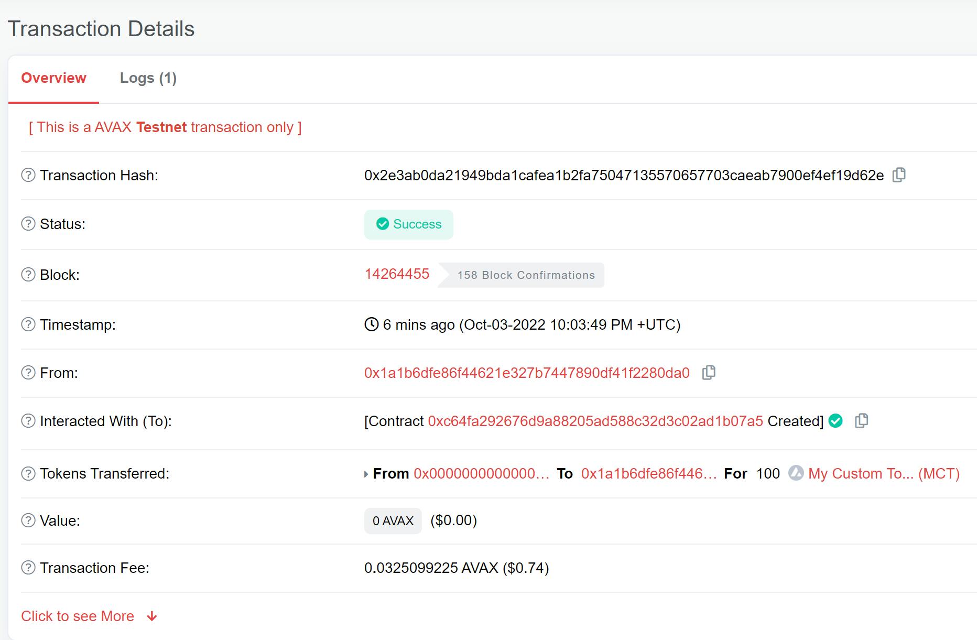
Task: Expand the Tokens Transferred details triangle
Action: (366, 473)
